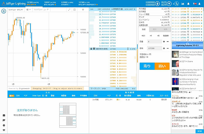Viewport: 204px width, 134px height.
Task: Focus the 価格 price input field
Action: coord(154,48)
